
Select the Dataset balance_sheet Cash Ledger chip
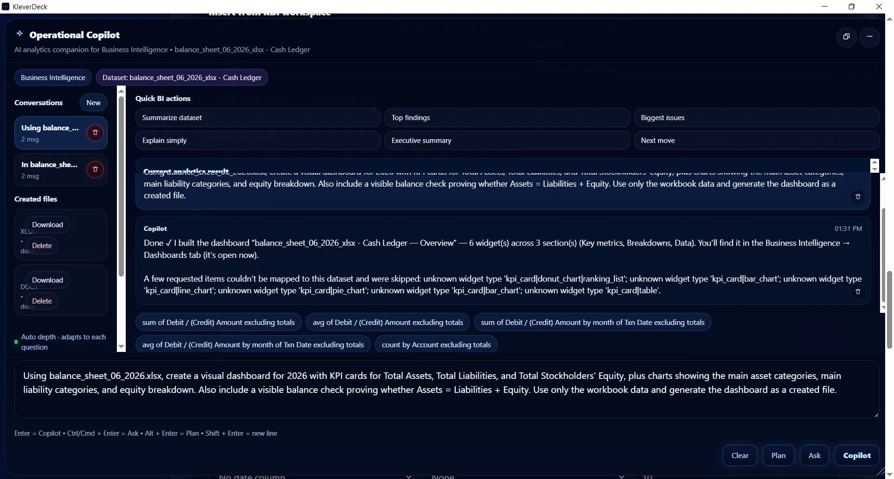[x=182, y=78]
